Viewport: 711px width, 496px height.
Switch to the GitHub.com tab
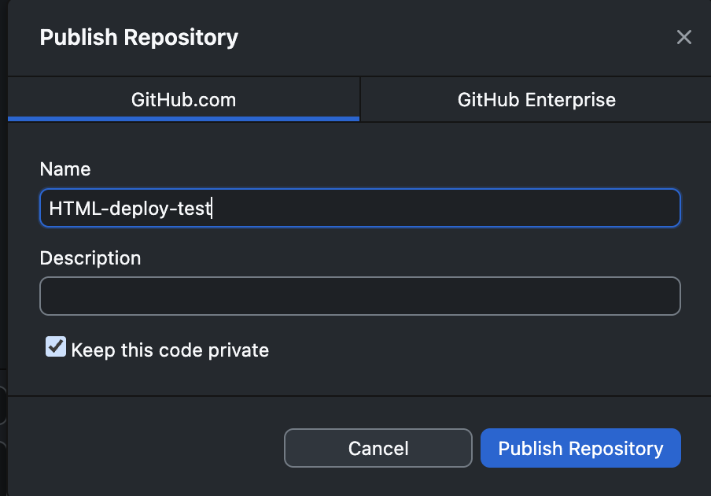[x=183, y=100]
